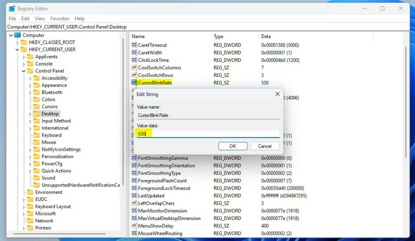Select the EUDC key
Image resolution: width=415 pixels, height=241 pixels.
click(41, 199)
